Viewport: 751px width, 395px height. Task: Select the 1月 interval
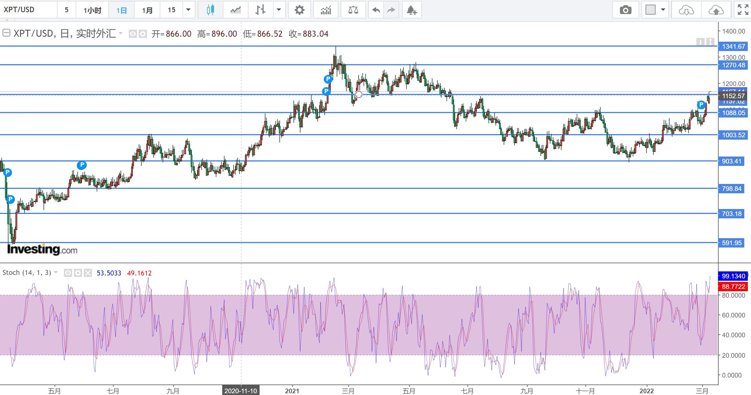147,10
